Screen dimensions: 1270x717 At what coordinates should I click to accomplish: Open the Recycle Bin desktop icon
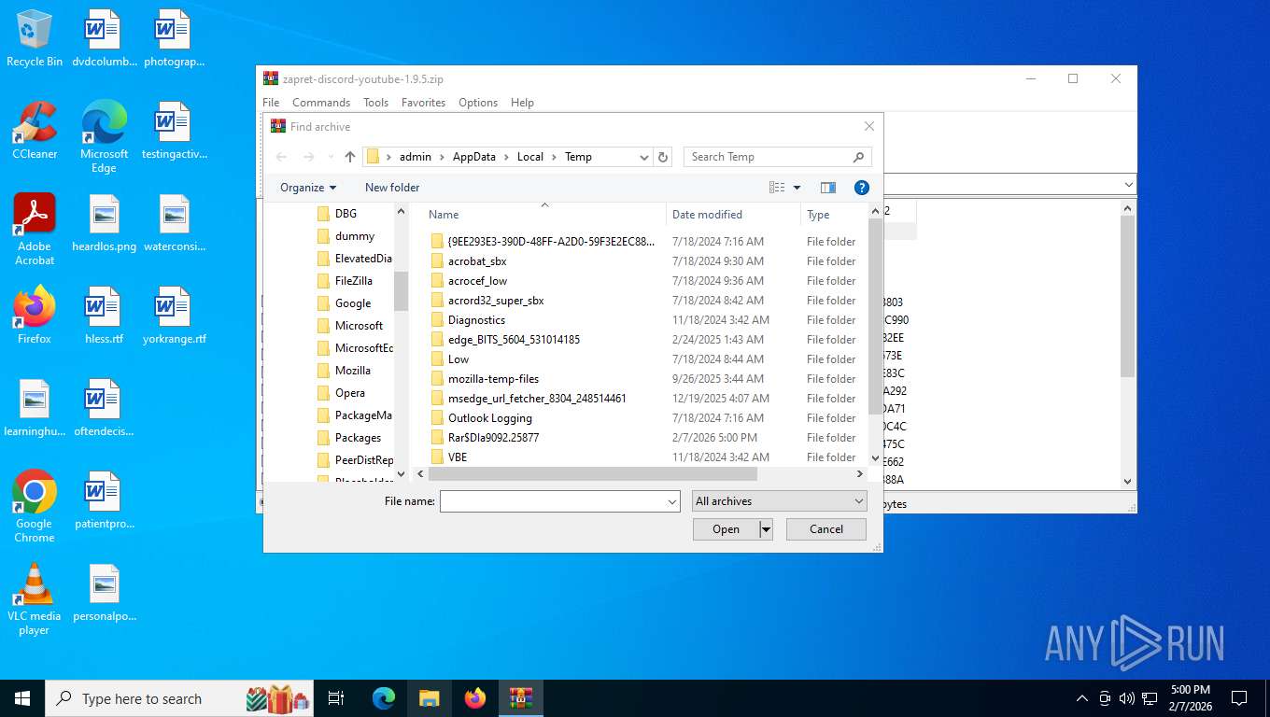tap(35, 38)
